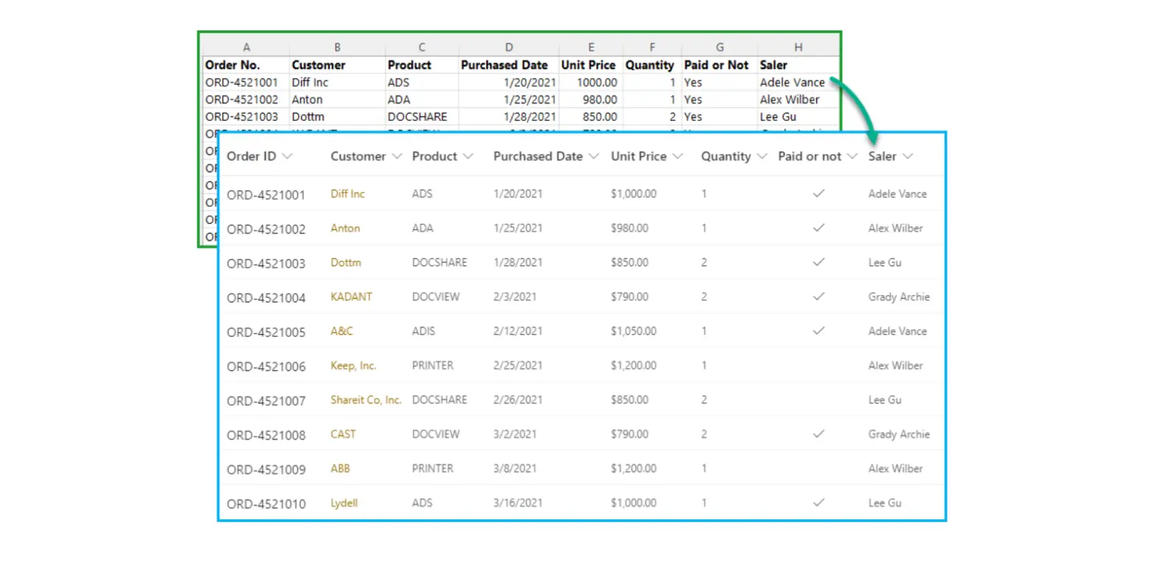Select spreadsheet column G header
The image size is (1157, 562).
pos(719,47)
